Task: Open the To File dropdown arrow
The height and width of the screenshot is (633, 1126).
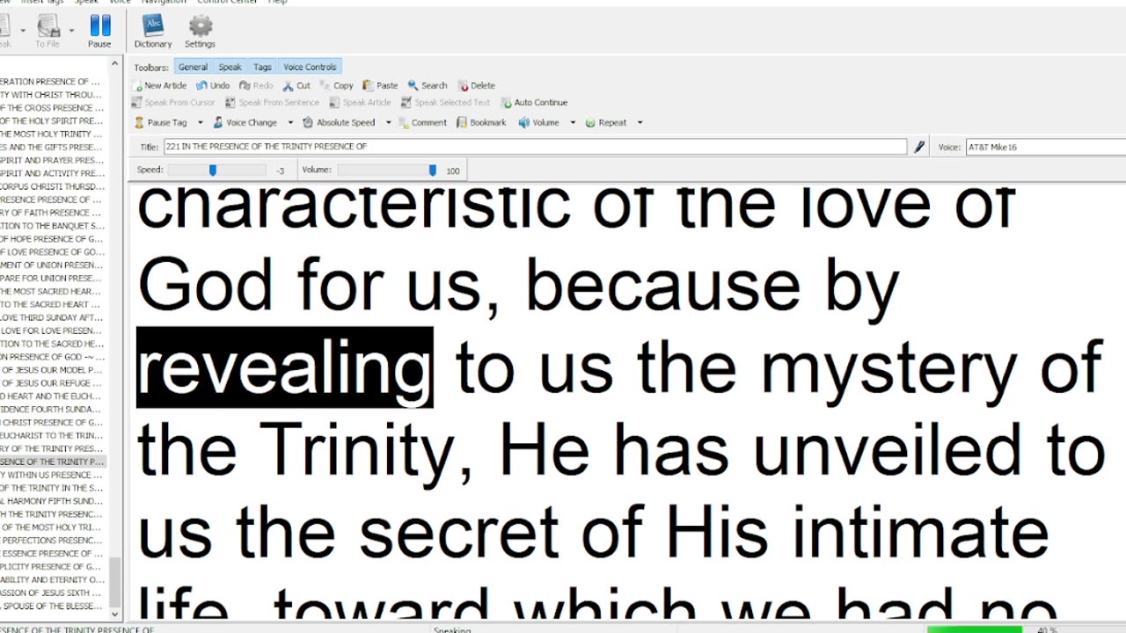Action: click(x=71, y=31)
